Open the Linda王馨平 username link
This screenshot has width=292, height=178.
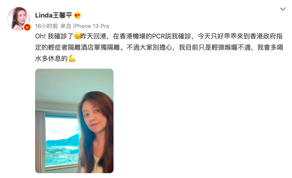pos(53,15)
